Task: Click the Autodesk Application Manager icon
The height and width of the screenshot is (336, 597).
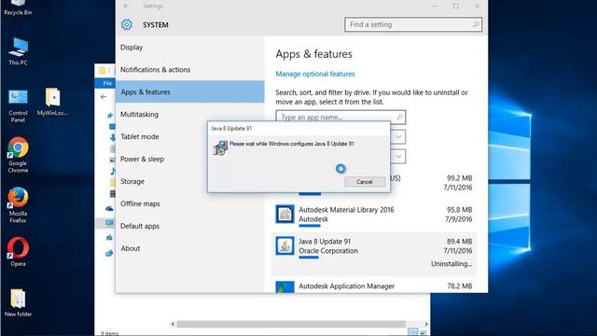Action: coord(285,287)
